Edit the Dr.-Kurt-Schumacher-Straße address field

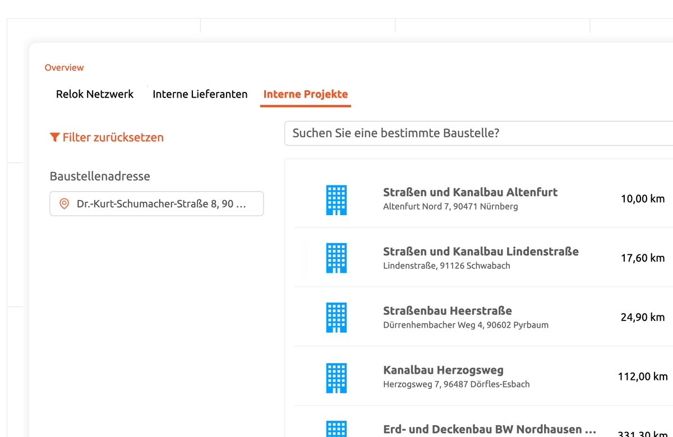pos(162,204)
